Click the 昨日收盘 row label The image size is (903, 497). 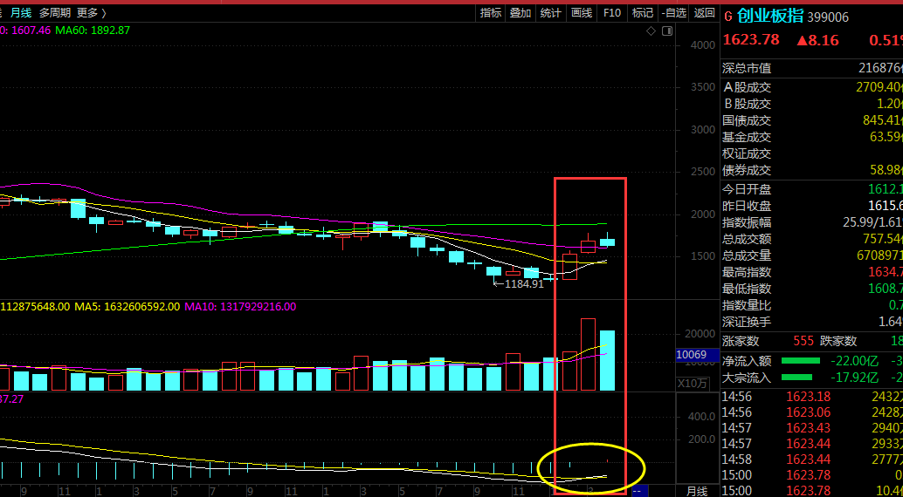[747, 206]
